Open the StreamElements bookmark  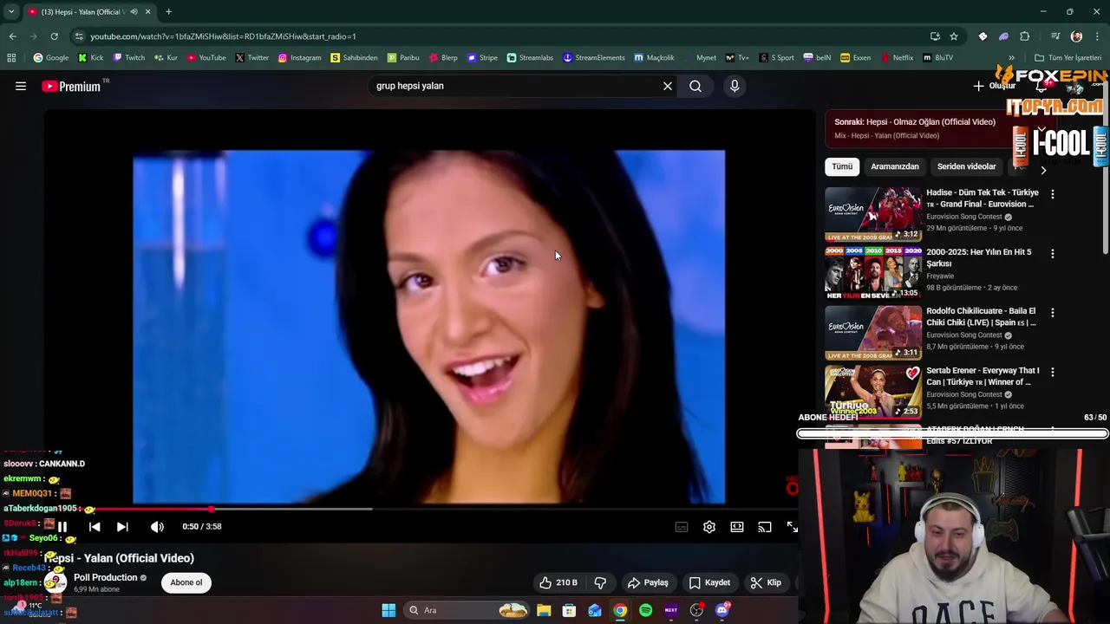point(593,58)
